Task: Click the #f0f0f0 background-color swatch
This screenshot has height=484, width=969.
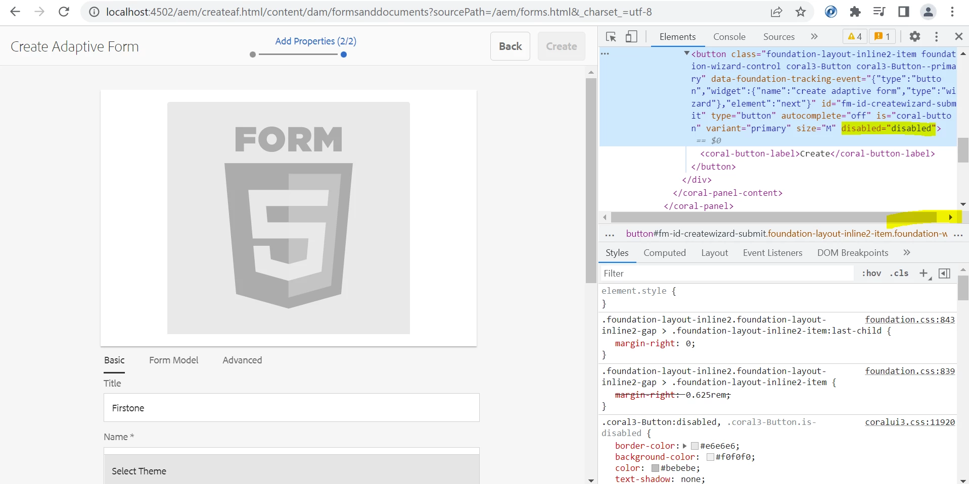Action: pos(710,457)
